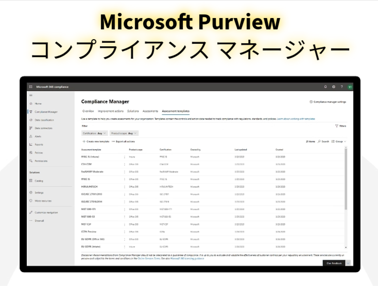This screenshot has height=286, width=378.
Task: Open the Online Services Terms link
Action: click(x=149, y=259)
